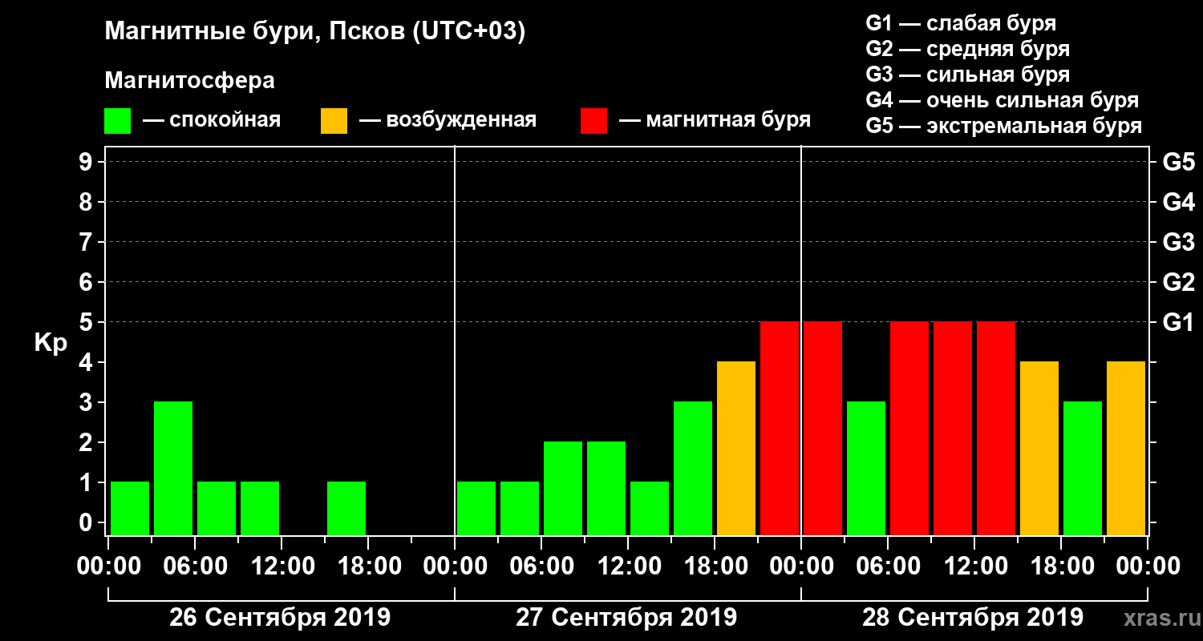The height and width of the screenshot is (641, 1203).
Task: Select the 'G3 — сильная буря' legend line
Action: 967,75
